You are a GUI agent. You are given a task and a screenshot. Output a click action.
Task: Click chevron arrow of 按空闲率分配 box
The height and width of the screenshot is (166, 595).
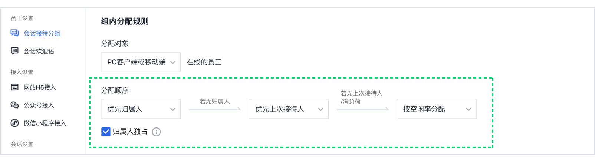pos(469,109)
